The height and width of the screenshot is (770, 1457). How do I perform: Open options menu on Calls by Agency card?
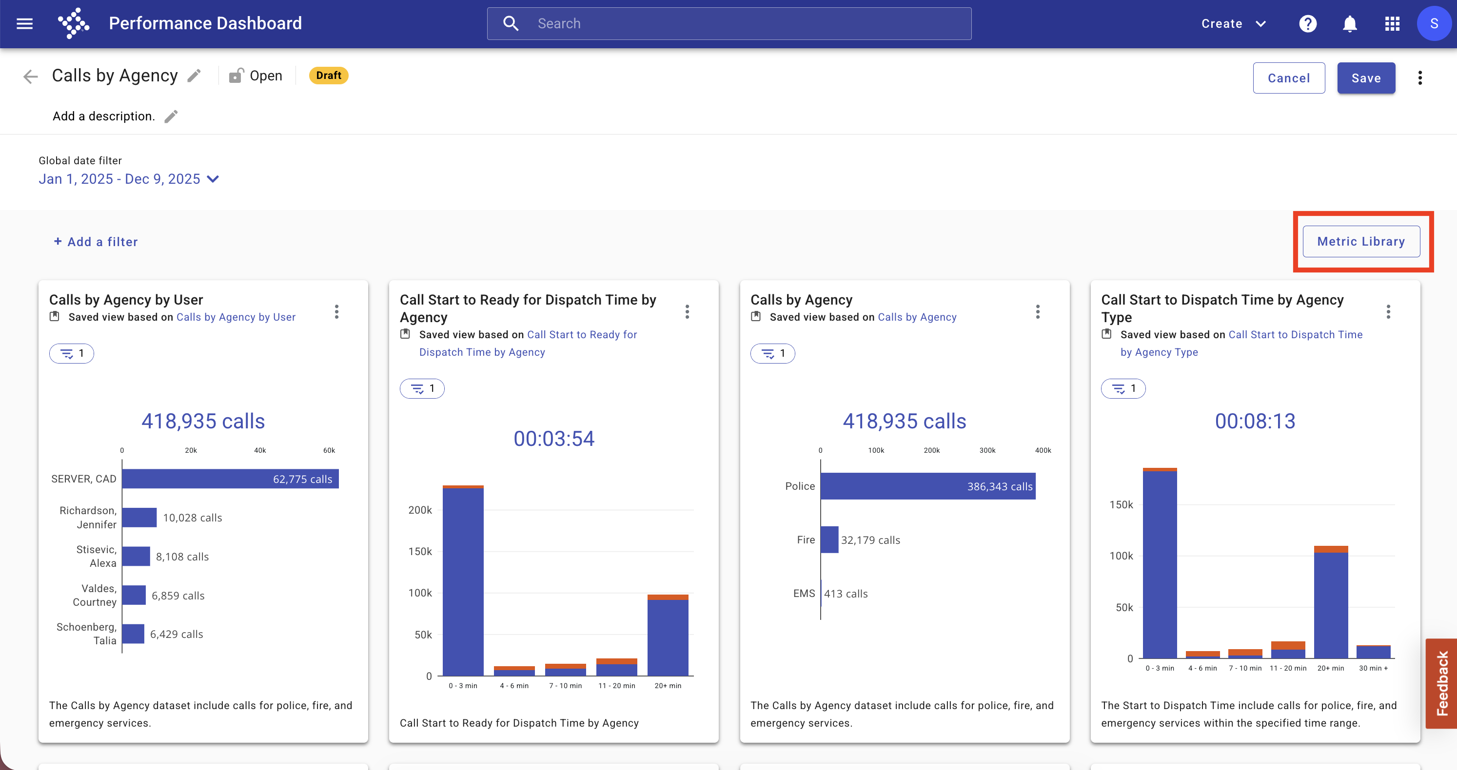click(1038, 311)
